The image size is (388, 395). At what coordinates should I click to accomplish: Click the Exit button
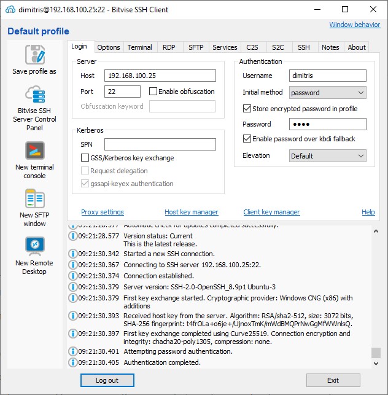pyautogui.click(x=333, y=380)
